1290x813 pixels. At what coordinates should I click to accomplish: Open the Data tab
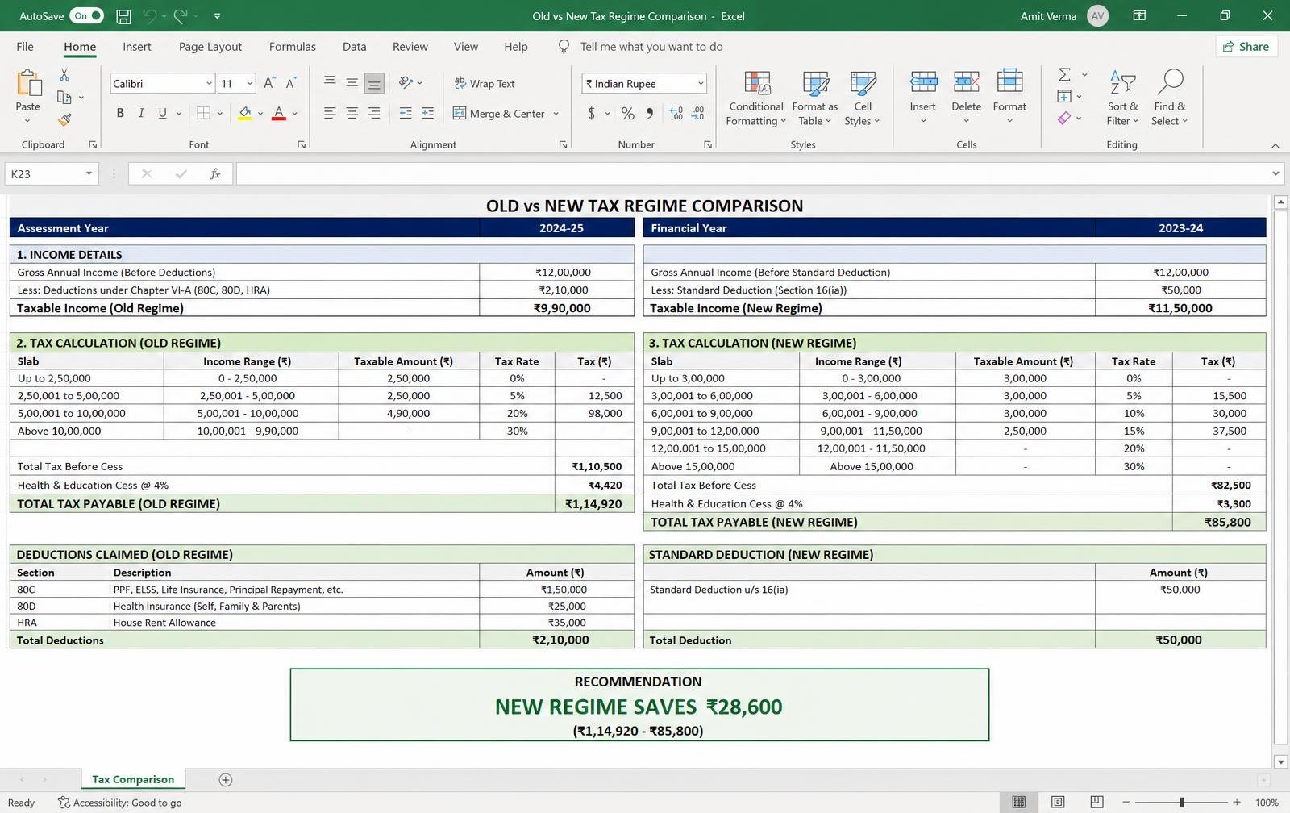click(x=354, y=47)
